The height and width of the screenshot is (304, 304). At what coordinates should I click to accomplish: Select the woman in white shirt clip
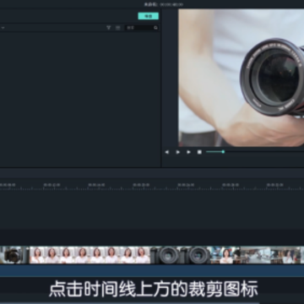pyautogui.click(x=90, y=255)
